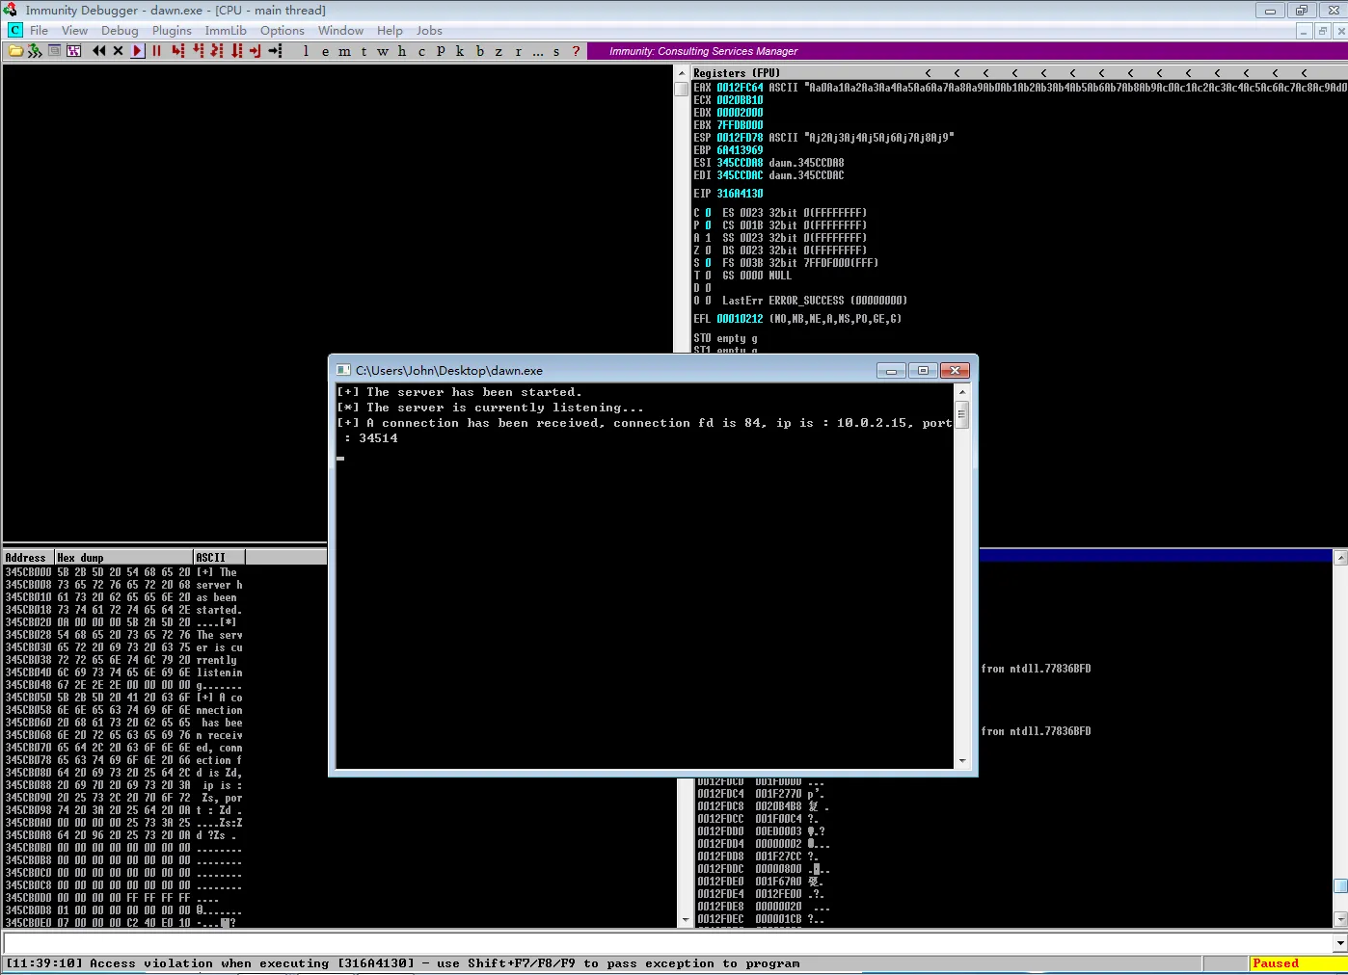Click the stack pane scroll-down arrow

coord(1340,919)
